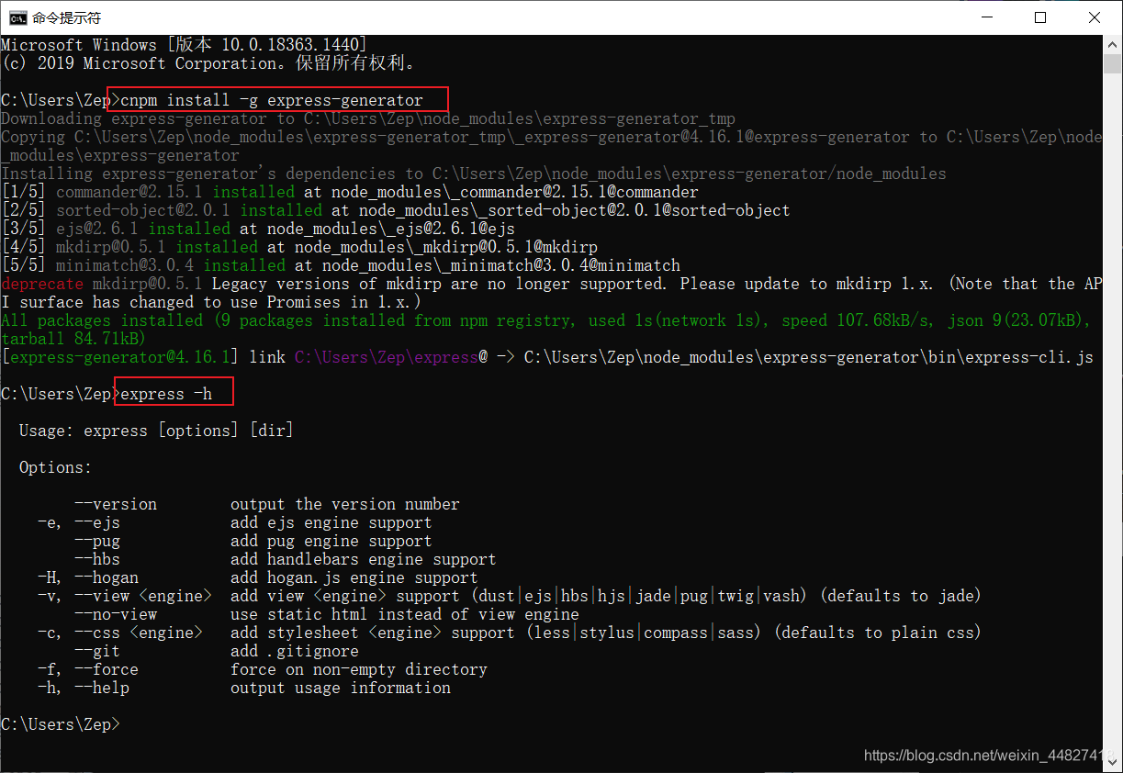Click the '[2/5] sorted-object@2.0.1' line
1123x773 pixels.
click(396, 210)
